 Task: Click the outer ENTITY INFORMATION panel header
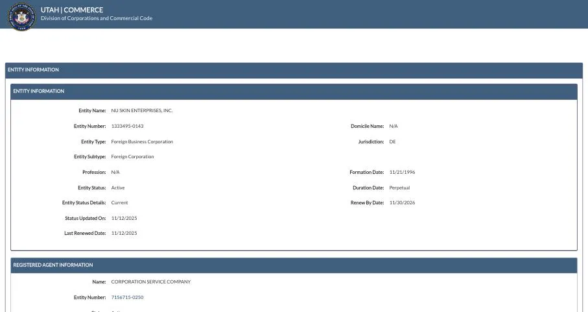(x=294, y=70)
